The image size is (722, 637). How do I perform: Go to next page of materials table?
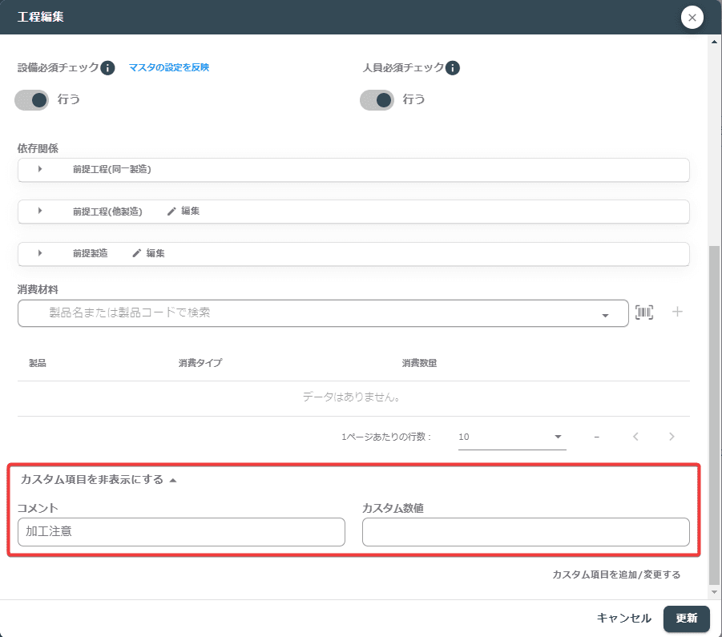[672, 437]
